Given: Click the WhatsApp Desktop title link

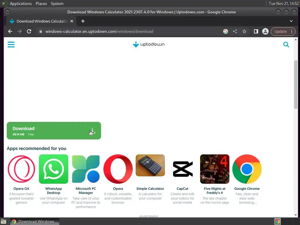Looking at the screenshot, I should [54, 190].
